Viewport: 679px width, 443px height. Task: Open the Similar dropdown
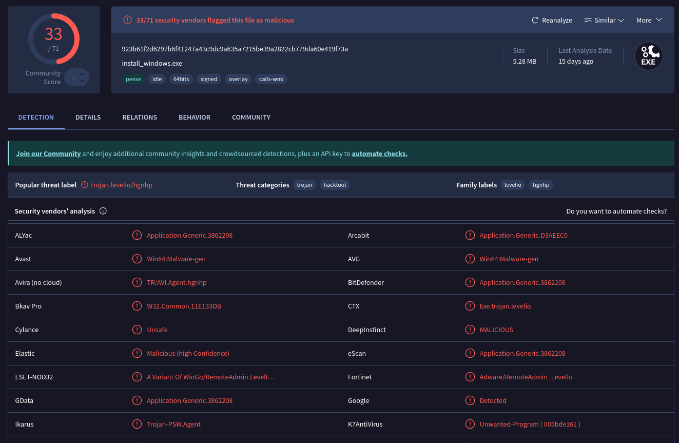pyautogui.click(x=604, y=20)
